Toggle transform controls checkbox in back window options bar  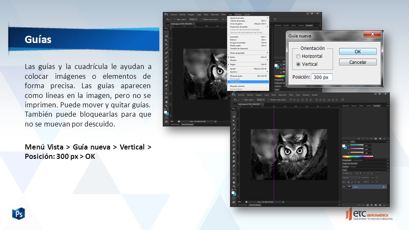[202, 19]
